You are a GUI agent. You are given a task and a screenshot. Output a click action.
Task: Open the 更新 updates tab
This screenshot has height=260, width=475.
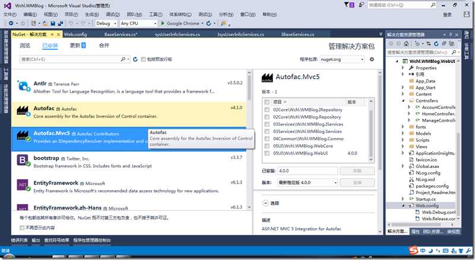coord(78,46)
